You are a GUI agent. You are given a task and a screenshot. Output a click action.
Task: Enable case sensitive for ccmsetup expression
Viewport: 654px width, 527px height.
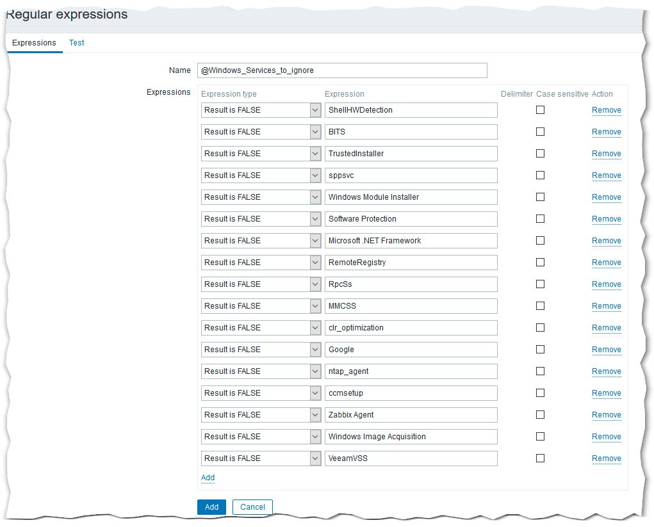click(540, 393)
